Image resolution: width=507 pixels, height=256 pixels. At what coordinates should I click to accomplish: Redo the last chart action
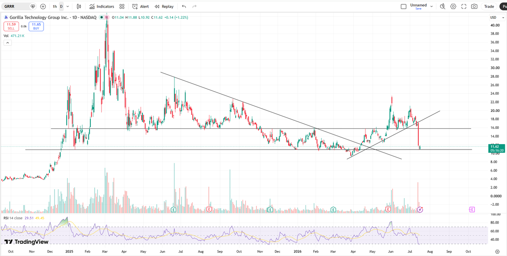[x=194, y=6]
